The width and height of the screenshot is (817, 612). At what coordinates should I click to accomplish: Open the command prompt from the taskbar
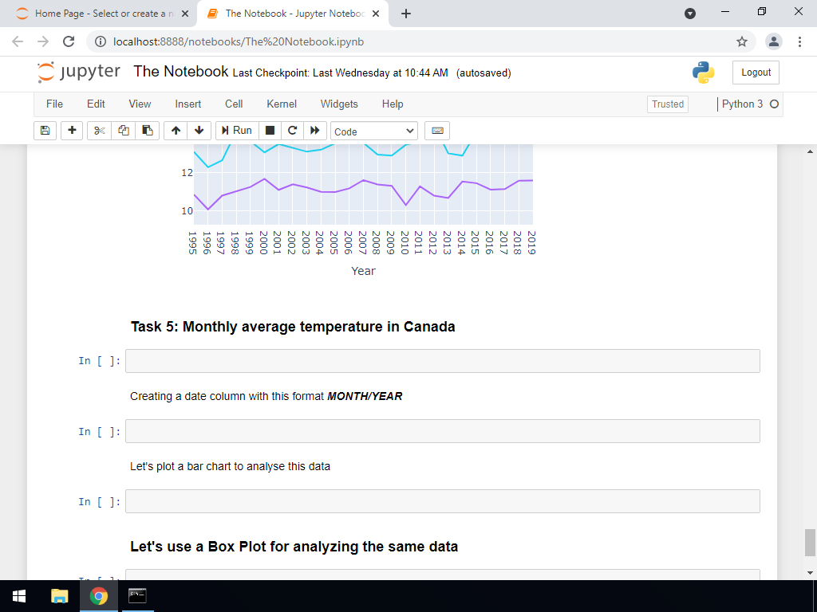137,596
